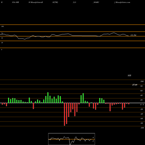Select the 'SI MunafaSutraR' header label
The image size is (145, 145).
(x=36, y=2)
